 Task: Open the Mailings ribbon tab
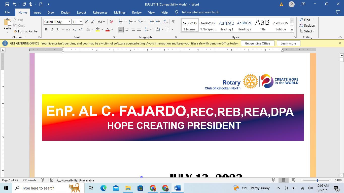[120, 12]
